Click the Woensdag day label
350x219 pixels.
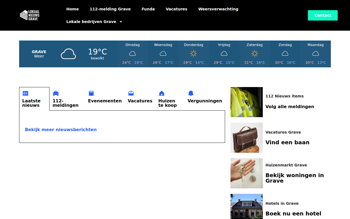163,45
